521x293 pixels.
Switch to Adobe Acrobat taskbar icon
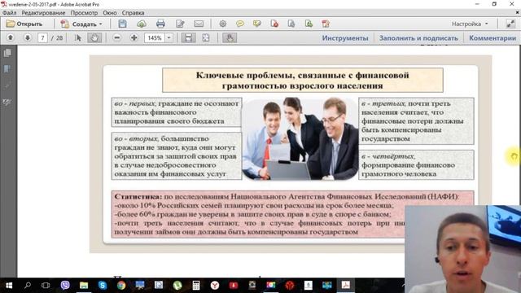346,286
